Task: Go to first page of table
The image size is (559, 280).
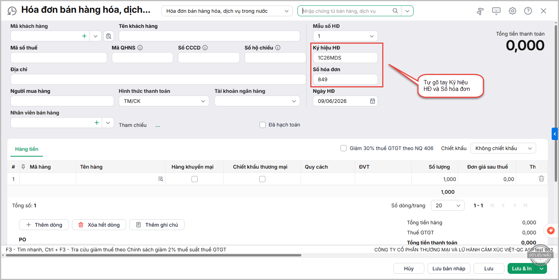Action: [492, 205]
